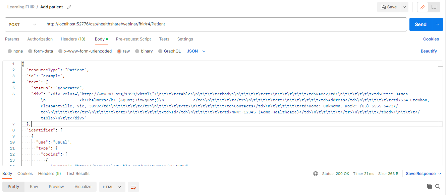Image resolution: width=448 pixels, height=195 pixels.
Task: Expand the arrow next to Send button
Action: pyautogui.click(x=437, y=24)
